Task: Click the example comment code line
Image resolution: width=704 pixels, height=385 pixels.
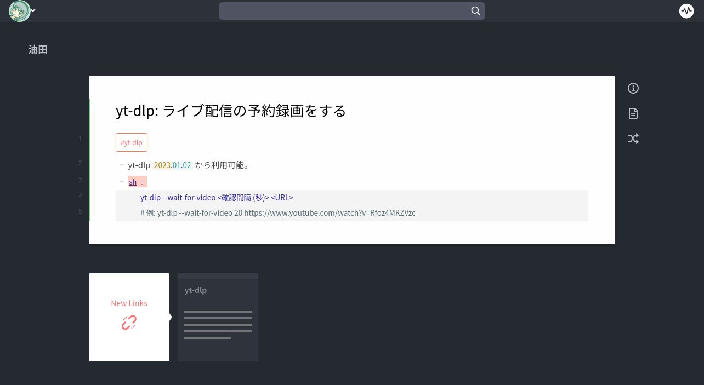Action: tap(278, 212)
